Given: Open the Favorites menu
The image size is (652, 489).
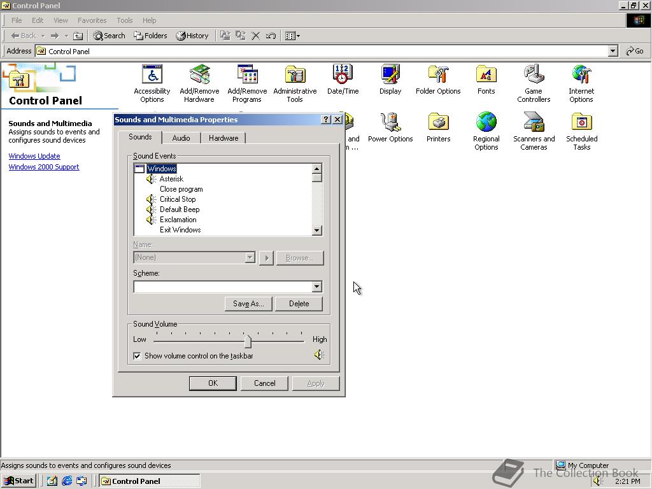Looking at the screenshot, I should (x=92, y=20).
